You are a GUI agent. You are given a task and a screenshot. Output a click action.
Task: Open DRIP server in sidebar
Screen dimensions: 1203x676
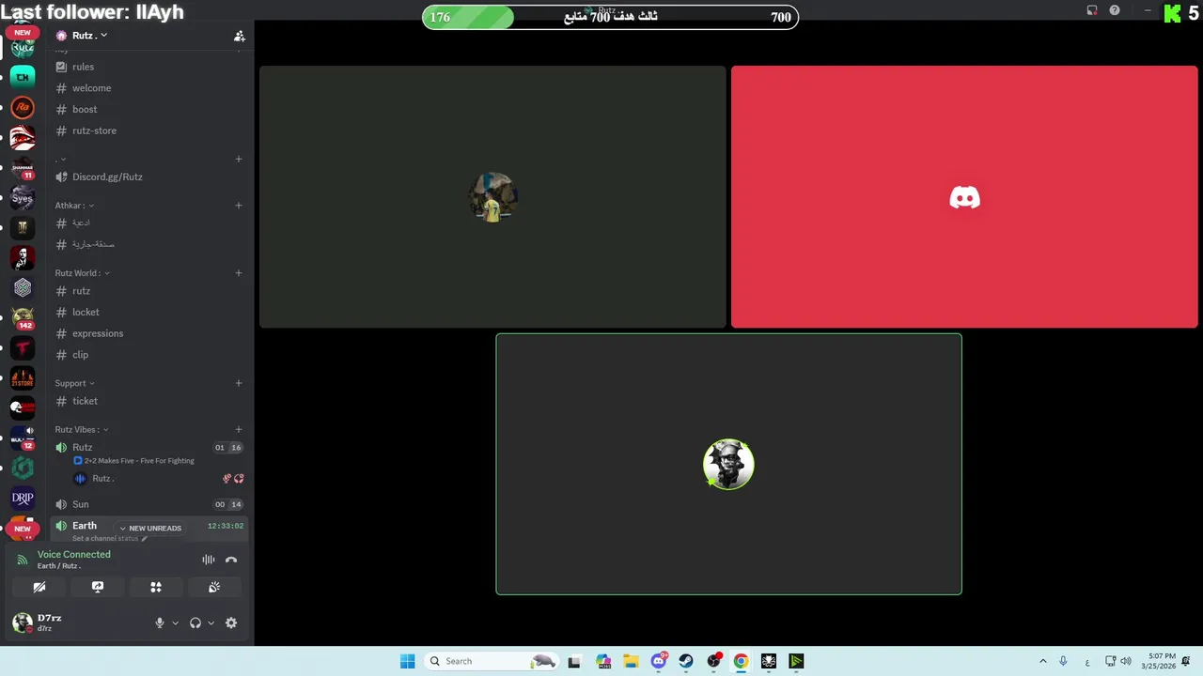point(23,498)
